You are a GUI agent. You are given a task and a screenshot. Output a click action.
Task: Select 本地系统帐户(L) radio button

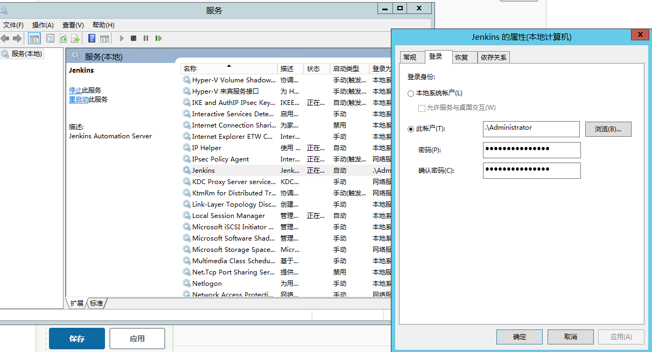(411, 94)
